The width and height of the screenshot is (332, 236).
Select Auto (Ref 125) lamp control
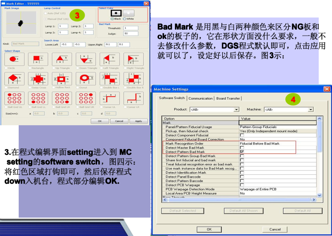[45, 13]
